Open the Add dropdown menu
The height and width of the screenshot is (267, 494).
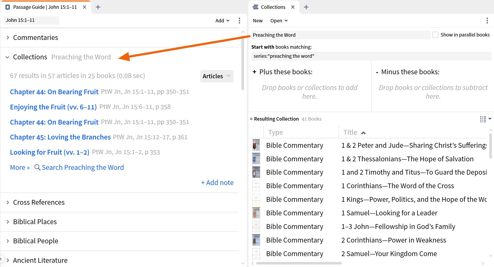(x=222, y=20)
